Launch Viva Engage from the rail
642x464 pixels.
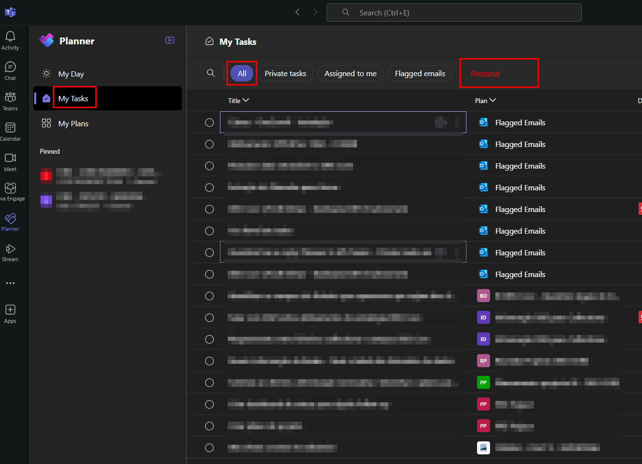pyautogui.click(x=10, y=190)
